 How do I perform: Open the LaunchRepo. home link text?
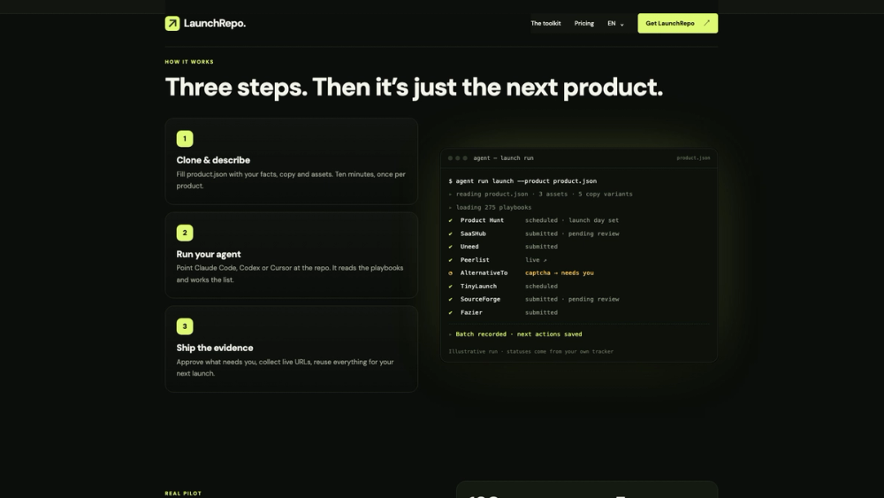pyautogui.click(x=214, y=23)
